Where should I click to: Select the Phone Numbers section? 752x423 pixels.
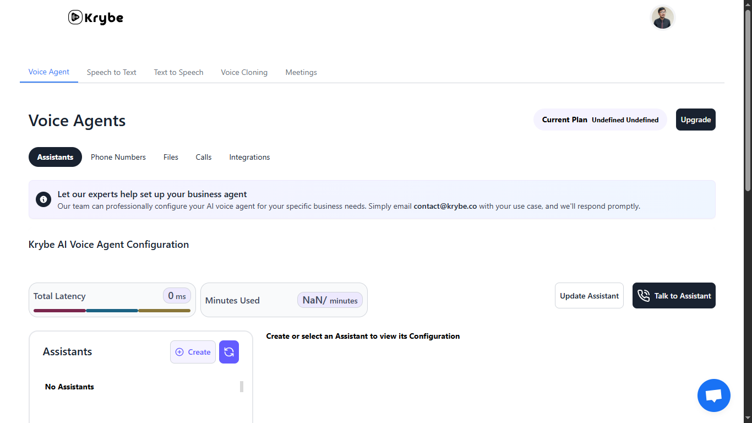point(118,157)
